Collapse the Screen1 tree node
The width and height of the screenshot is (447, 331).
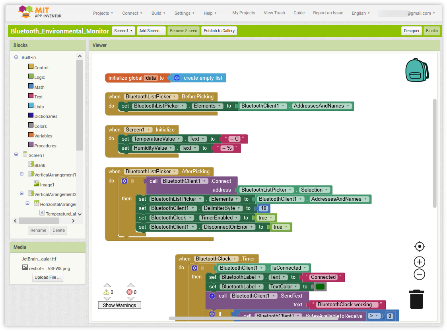click(16, 154)
